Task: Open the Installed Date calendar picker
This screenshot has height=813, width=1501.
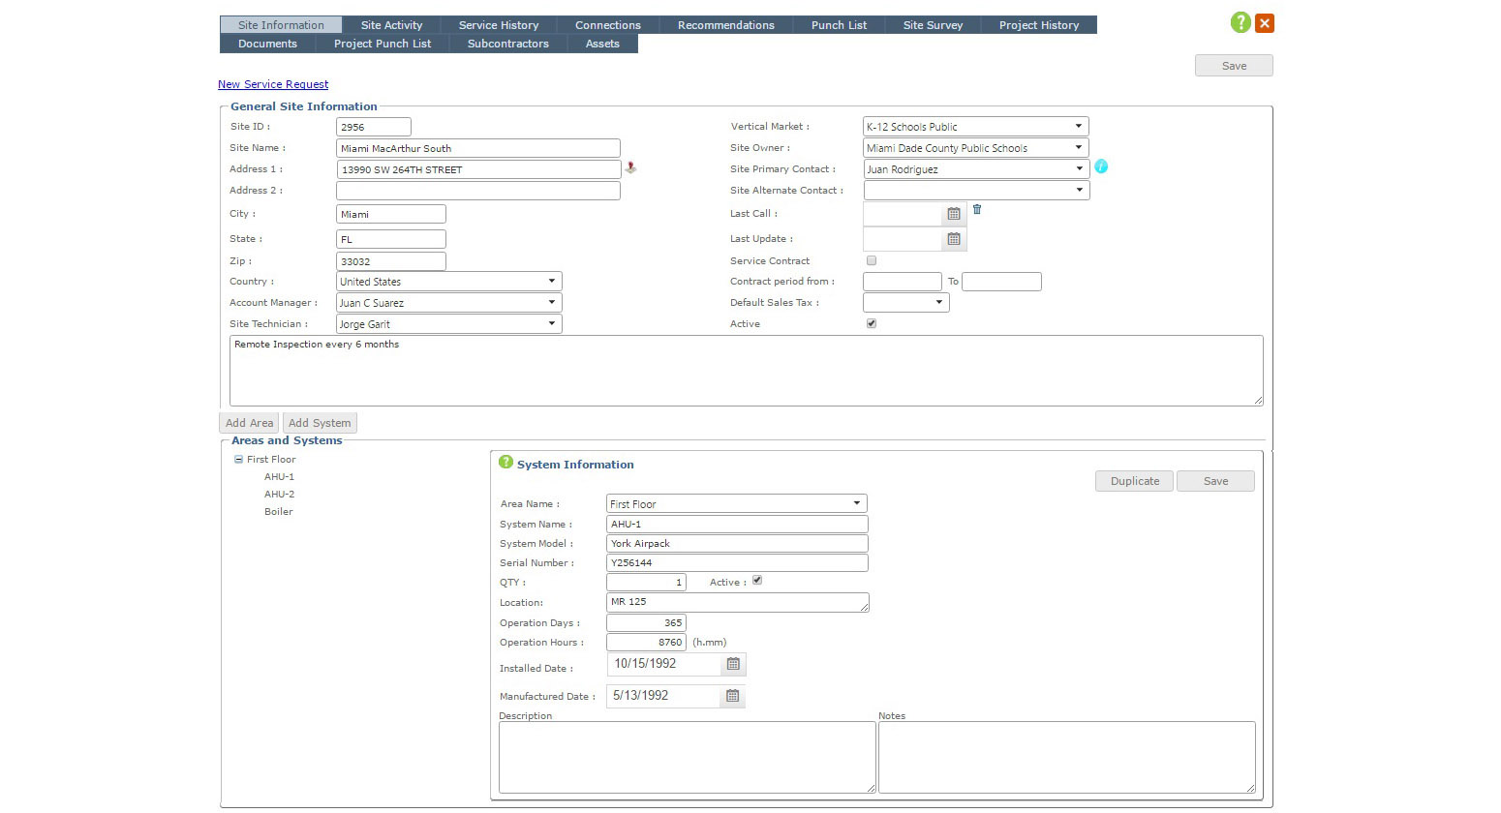Action: click(x=733, y=664)
